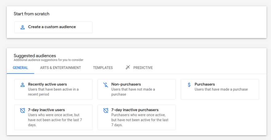271x140 pixels.
Task: Select the Purchasers audience title
Action: click(x=204, y=84)
